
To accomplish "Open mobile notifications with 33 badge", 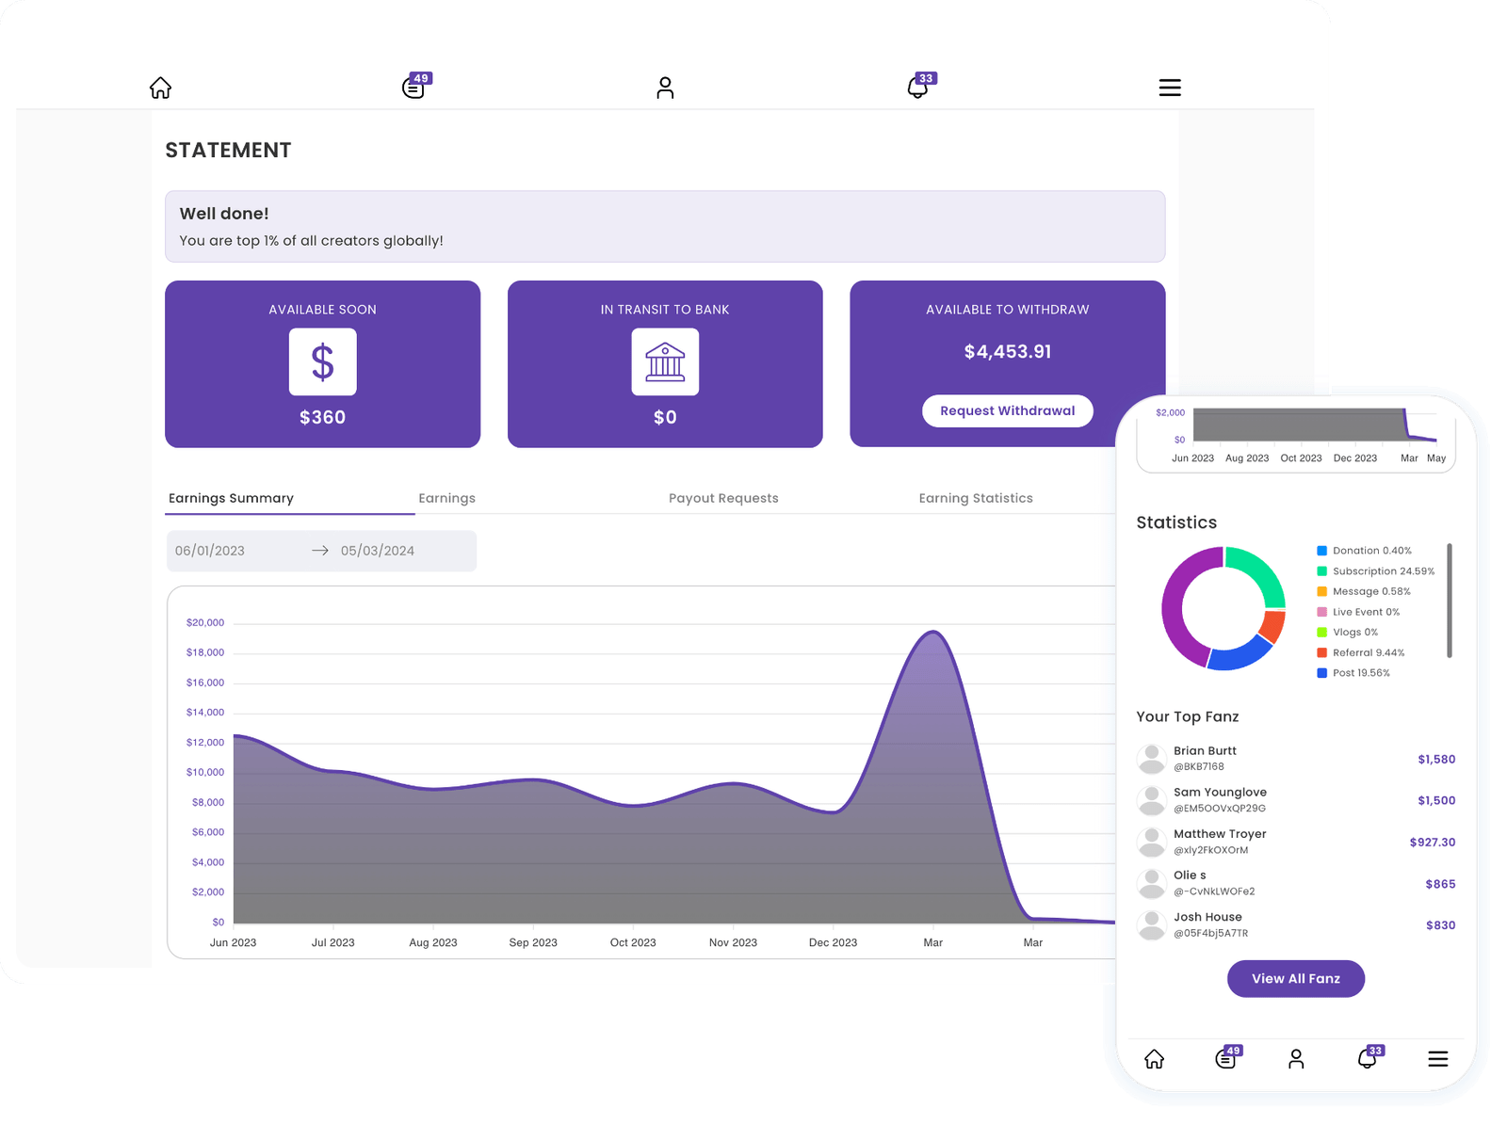I will tap(1367, 1059).
